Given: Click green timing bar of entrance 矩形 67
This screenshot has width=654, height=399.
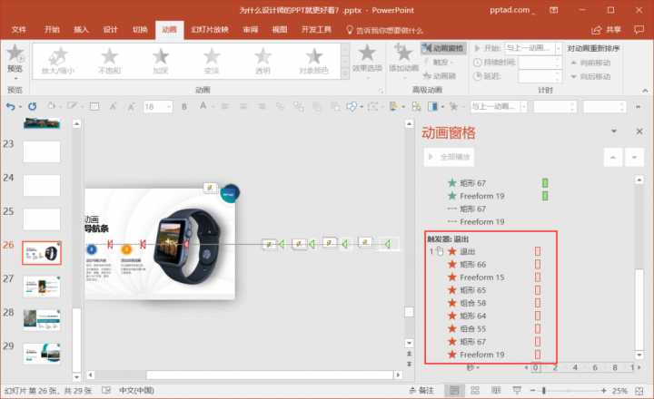Looking at the screenshot, I should tap(545, 183).
